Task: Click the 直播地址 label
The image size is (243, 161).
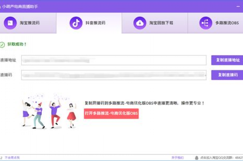Action: pos(8,60)
